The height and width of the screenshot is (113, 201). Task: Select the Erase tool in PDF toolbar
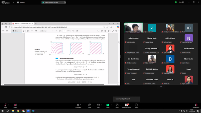(x=24, y=31)
